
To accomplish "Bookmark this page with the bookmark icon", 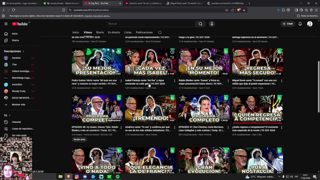I will pyautogui.click(x=63, y=10).
